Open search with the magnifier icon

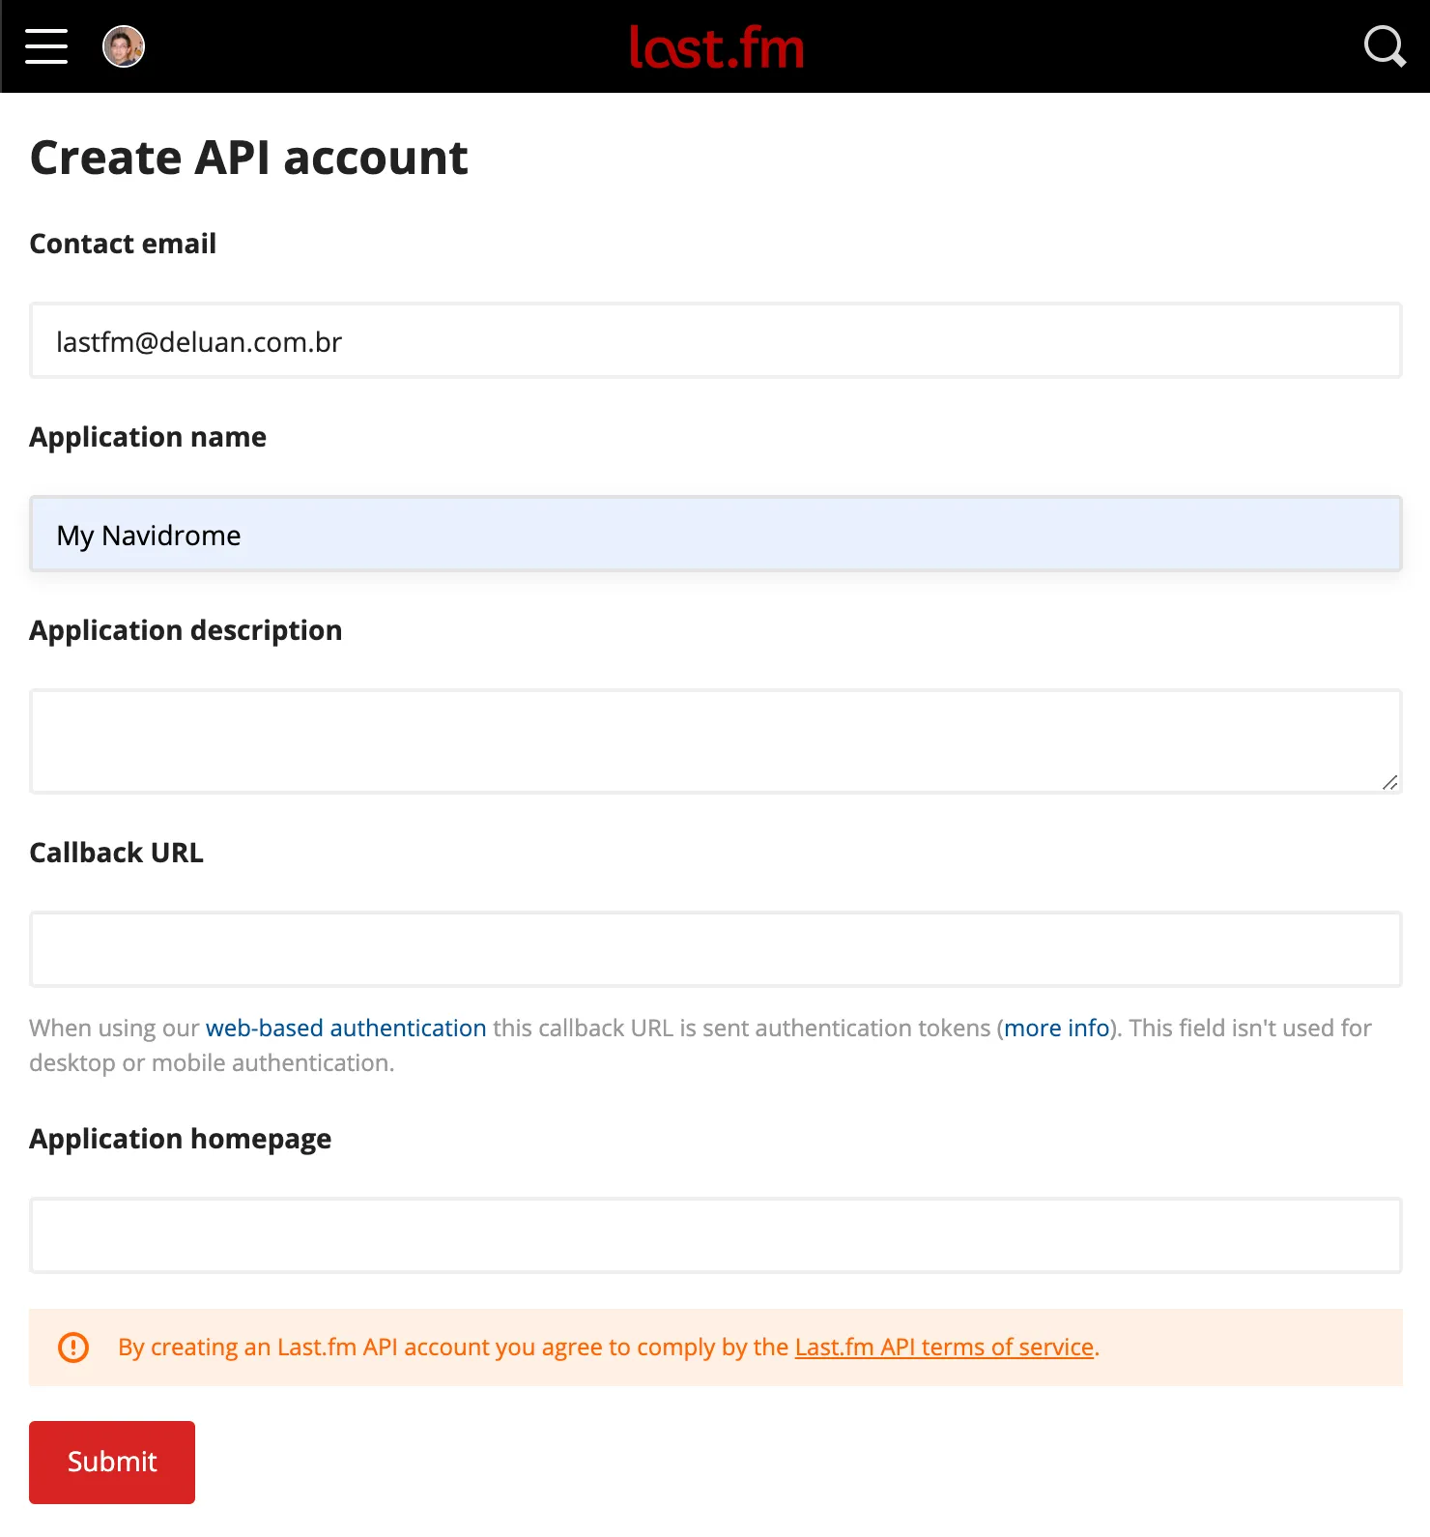[1384, 46]
